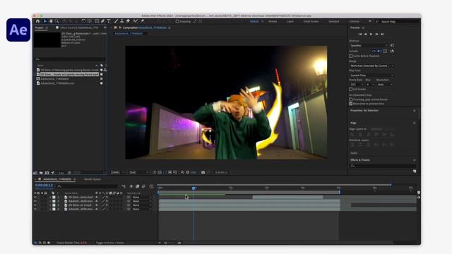
Task: Select the Clone Stamp tool
Action: pos(122,21)
